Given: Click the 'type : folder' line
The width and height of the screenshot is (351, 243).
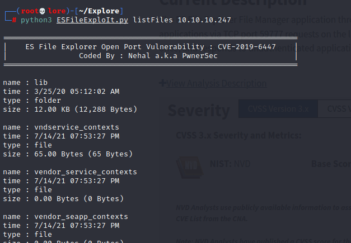Looking at the screenshot, I should pyautogui.click(x=32, y=101).
